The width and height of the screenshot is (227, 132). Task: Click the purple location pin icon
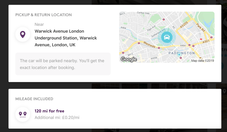tap(23, 34)
